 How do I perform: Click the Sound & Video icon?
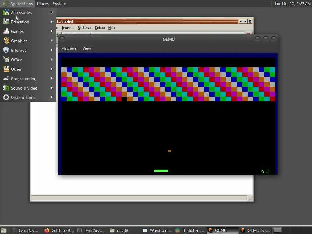coord(6,88)
